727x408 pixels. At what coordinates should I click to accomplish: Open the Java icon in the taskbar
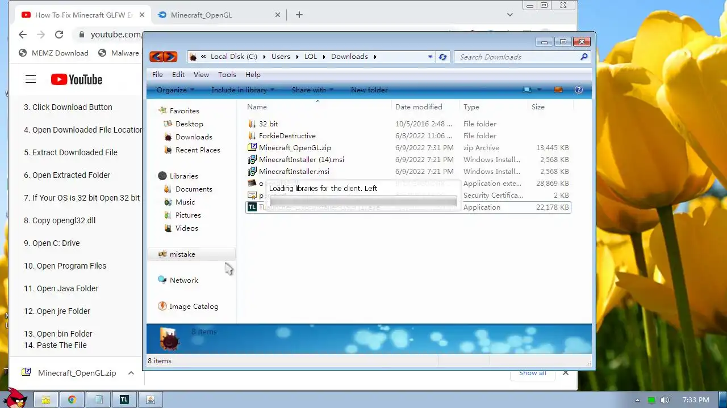(151, 399)
